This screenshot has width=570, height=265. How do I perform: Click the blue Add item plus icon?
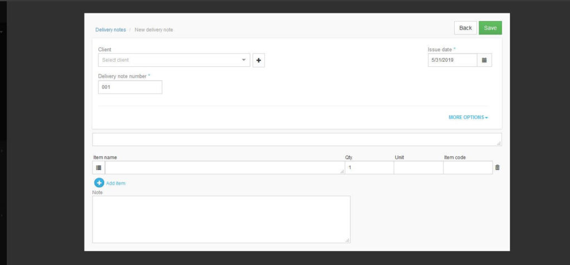(x=99, y=183)
